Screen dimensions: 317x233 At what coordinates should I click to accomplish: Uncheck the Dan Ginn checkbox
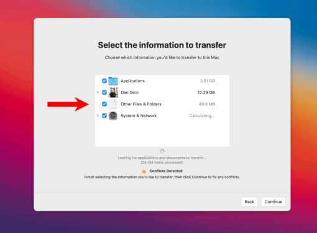pos(104,92)
